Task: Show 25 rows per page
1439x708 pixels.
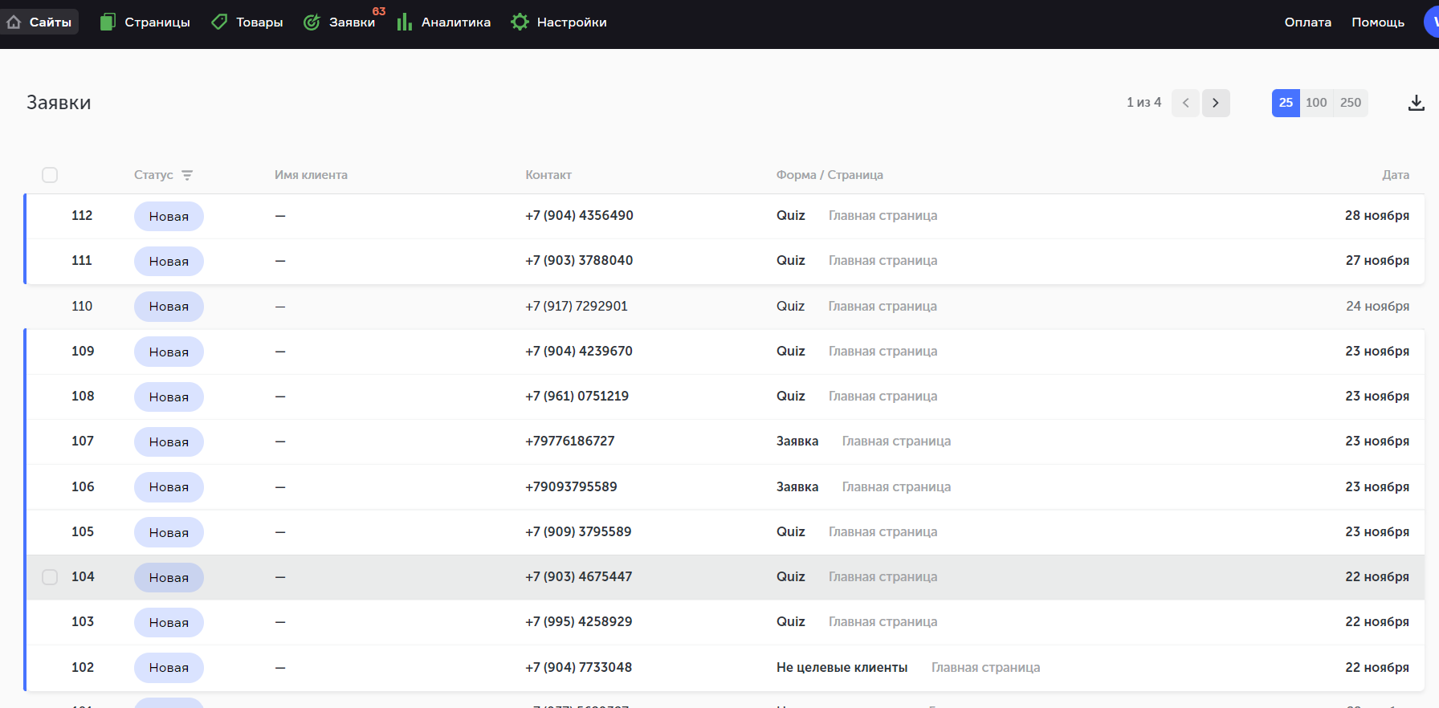Action: [1286, 103]
